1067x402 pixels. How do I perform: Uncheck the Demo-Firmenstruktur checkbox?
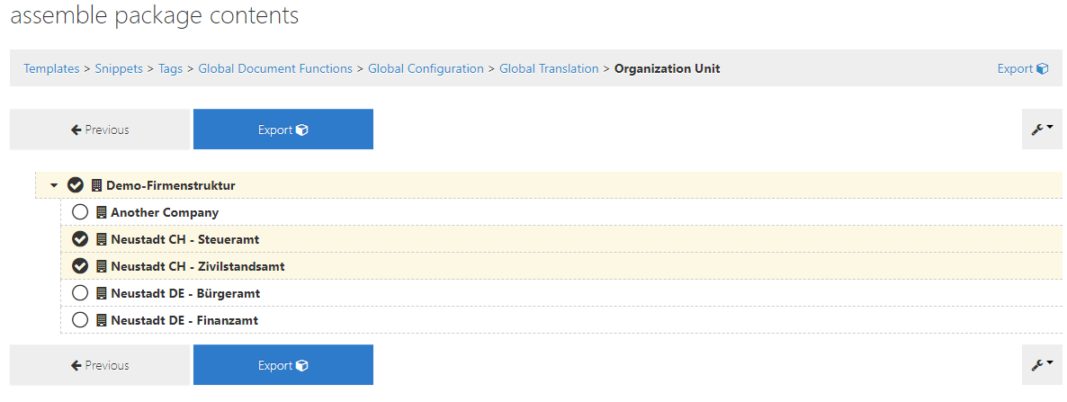pyautogui.click(x=76, y=185)
